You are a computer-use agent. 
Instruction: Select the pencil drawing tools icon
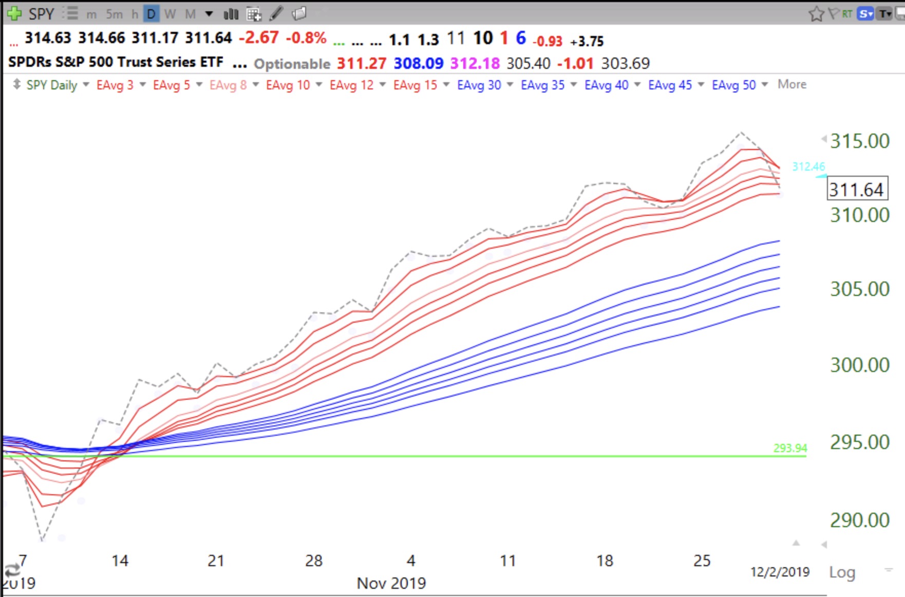point(276,13)
